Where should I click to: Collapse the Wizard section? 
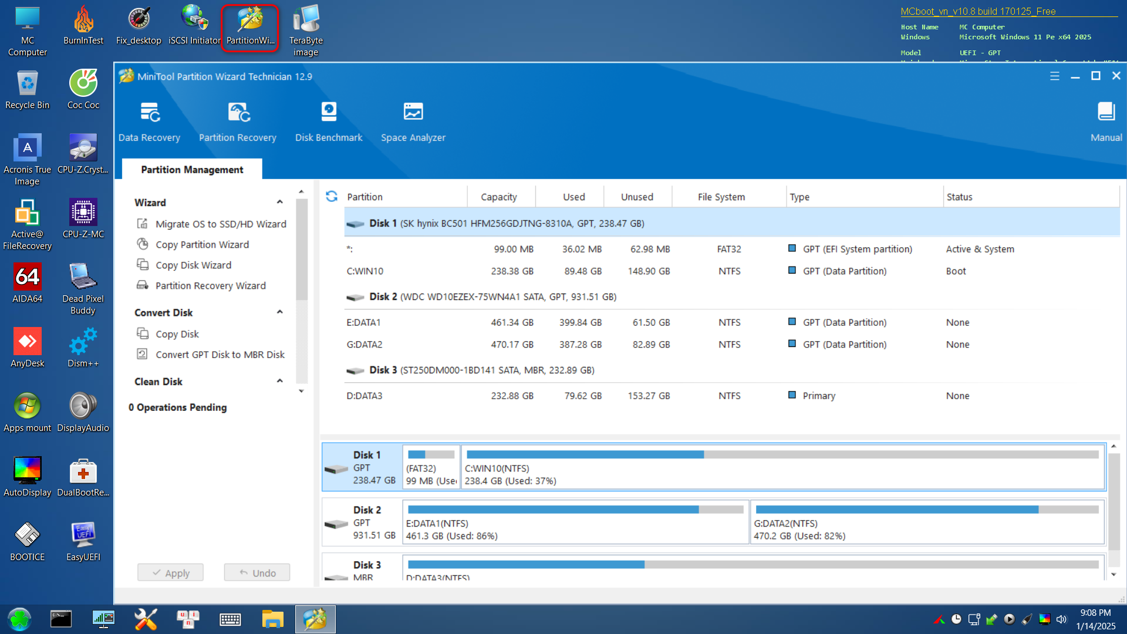(280, 203)
